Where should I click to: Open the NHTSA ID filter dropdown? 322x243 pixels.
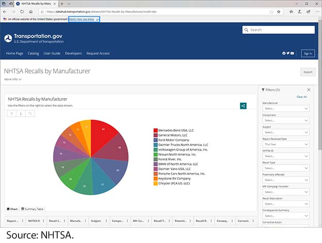pos(286,156)
